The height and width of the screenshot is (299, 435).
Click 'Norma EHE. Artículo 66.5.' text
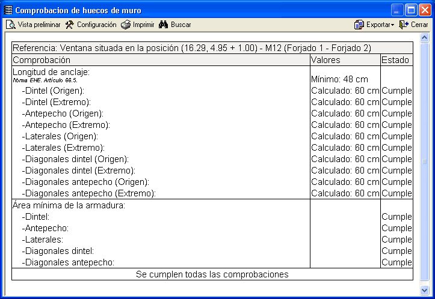click(45, 80)
